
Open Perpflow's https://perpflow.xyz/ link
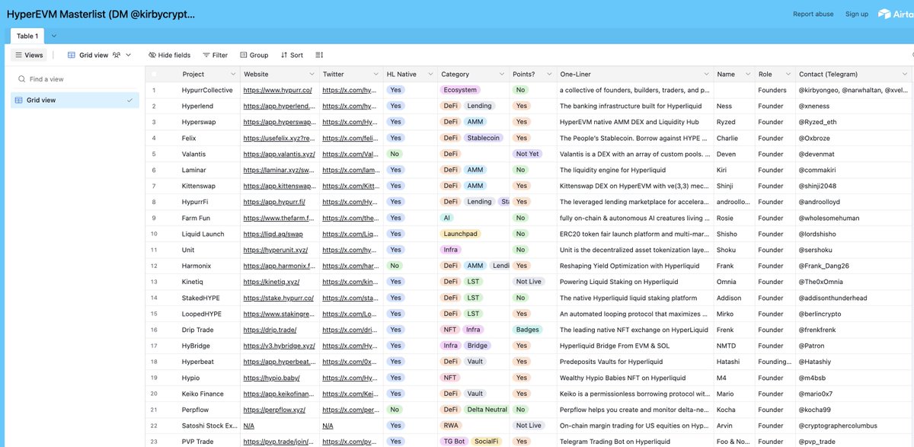274,410
